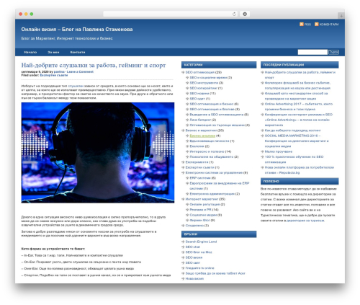Screen dimensions: 360x305
Task: Click the blog search text field
Action: [312, 52]
